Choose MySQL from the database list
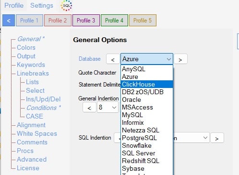Image resolution: width=239 pixels, height=175 pixels. pos(147,115)
